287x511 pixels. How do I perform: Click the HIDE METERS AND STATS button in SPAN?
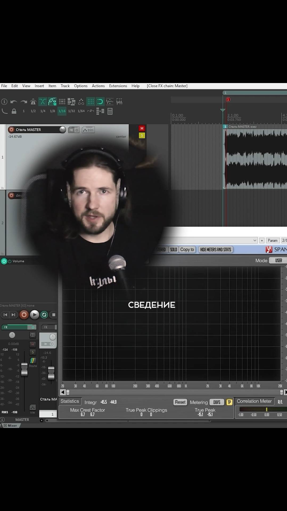[216, 250]
